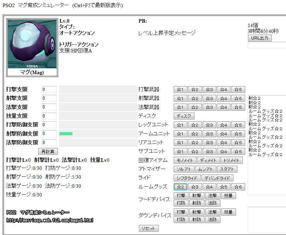Use フードデバイス 技量 button
Viewport: 286px width, 235px height.
click(x=229, y=196)
